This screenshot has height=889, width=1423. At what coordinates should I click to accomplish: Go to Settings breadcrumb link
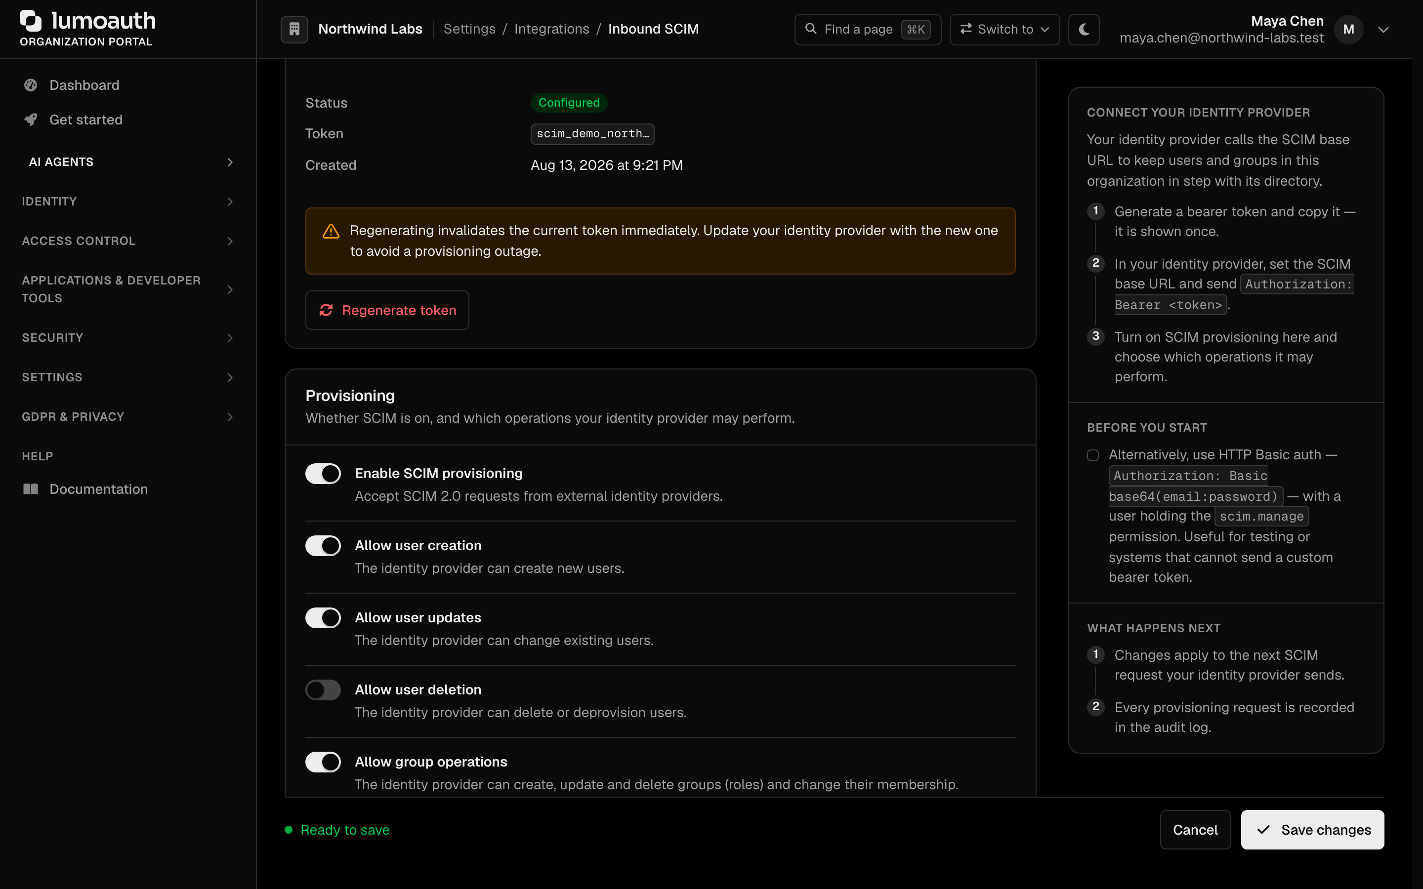(469, 29)
